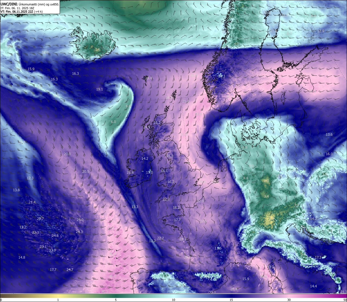Image resolution: width=347 pixels, height=302 pixels.
Task: Select the 20.7 value label
Action: [x=40, y=219]
